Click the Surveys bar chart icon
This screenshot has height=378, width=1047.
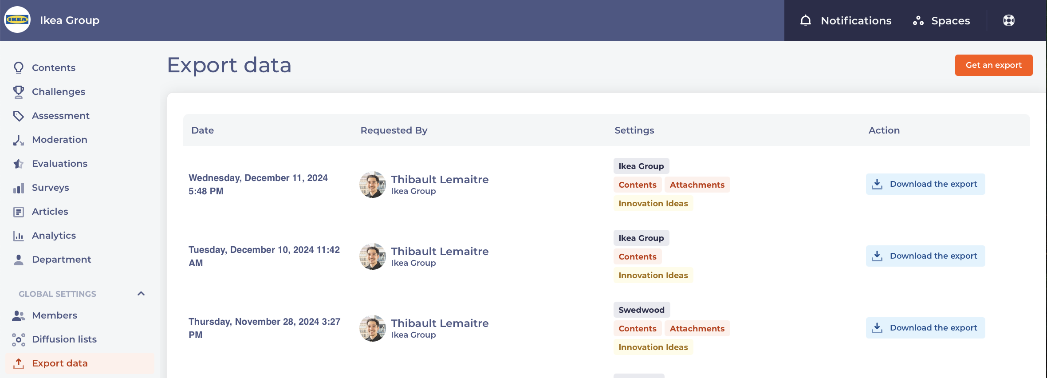tap(19, 188)
